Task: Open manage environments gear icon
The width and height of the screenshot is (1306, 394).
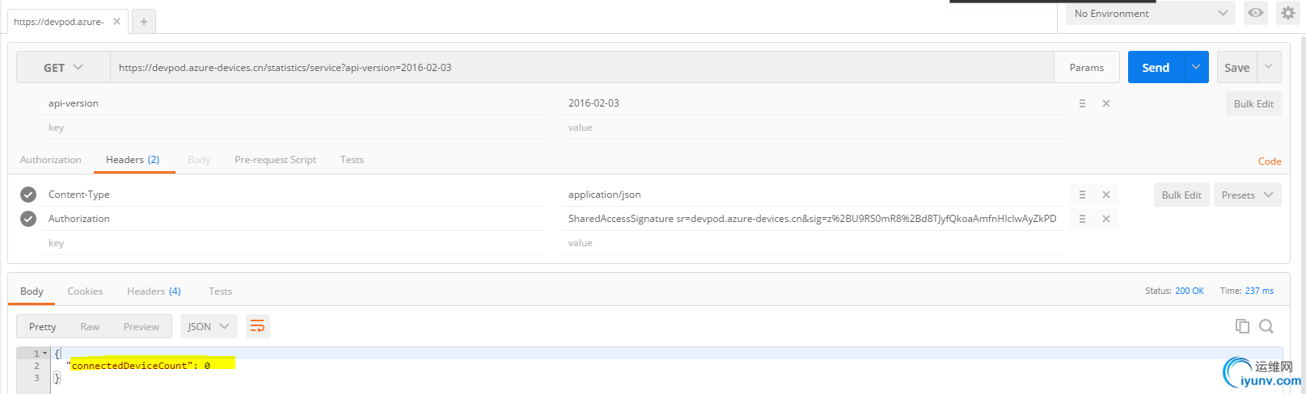Action: [x=1287, y=13]
